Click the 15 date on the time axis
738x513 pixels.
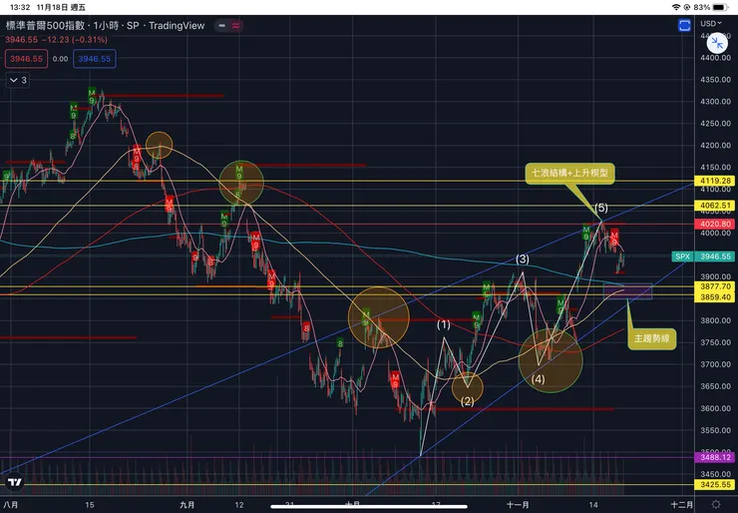(x=90, y=505)
